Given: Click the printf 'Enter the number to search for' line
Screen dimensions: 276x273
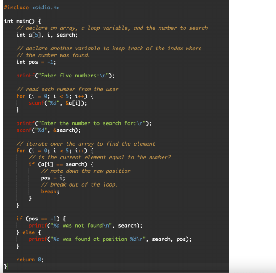Looking at the screenshot, I should [84, 123].
